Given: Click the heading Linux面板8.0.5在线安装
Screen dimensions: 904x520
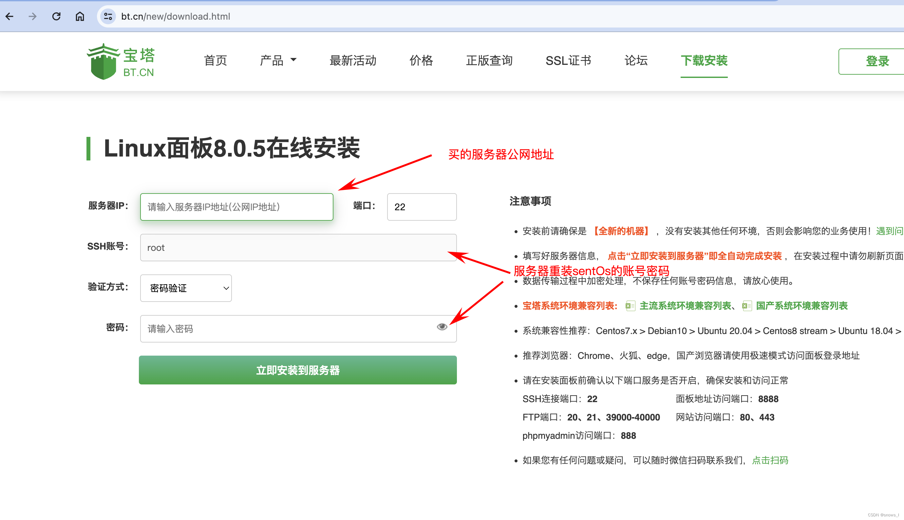Looking at the screenshot, I should pyautogui.click(x=232, y=148).
